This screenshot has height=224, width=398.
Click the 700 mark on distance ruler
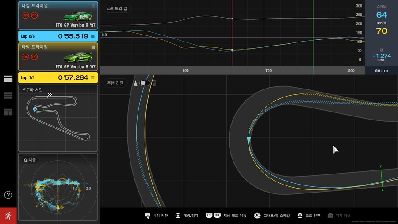pos(268,70)
